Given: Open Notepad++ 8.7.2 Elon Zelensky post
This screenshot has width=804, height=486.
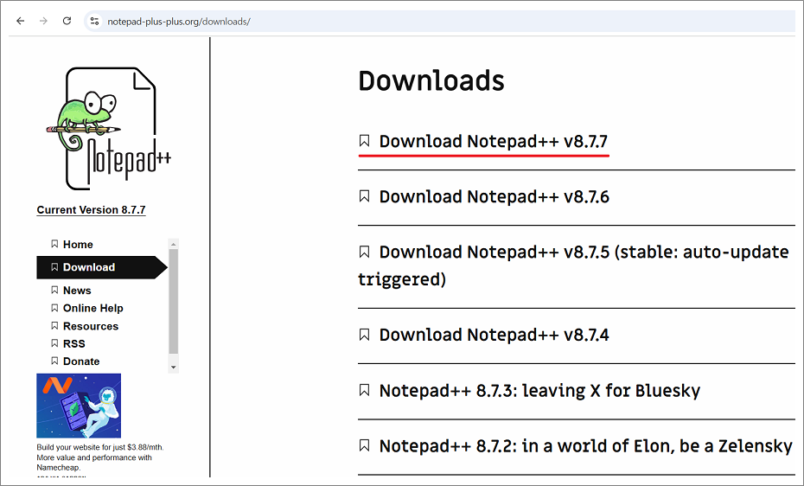Looking at the screenshot, I should pos(585,446).
